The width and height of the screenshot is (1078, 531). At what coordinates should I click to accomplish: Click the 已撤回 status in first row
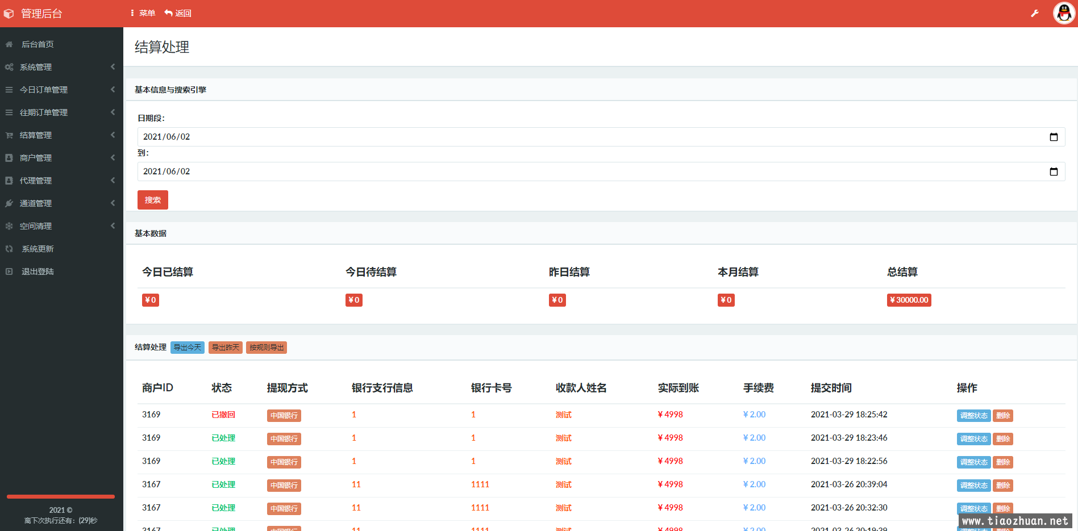click(x=223, y=415)
